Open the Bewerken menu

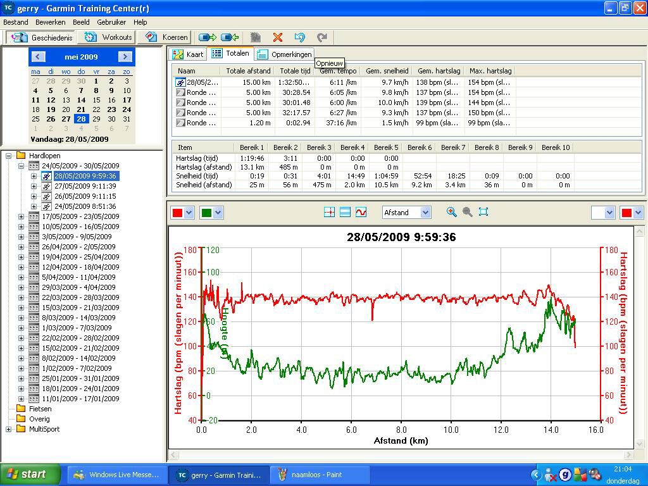coord(51,22)
